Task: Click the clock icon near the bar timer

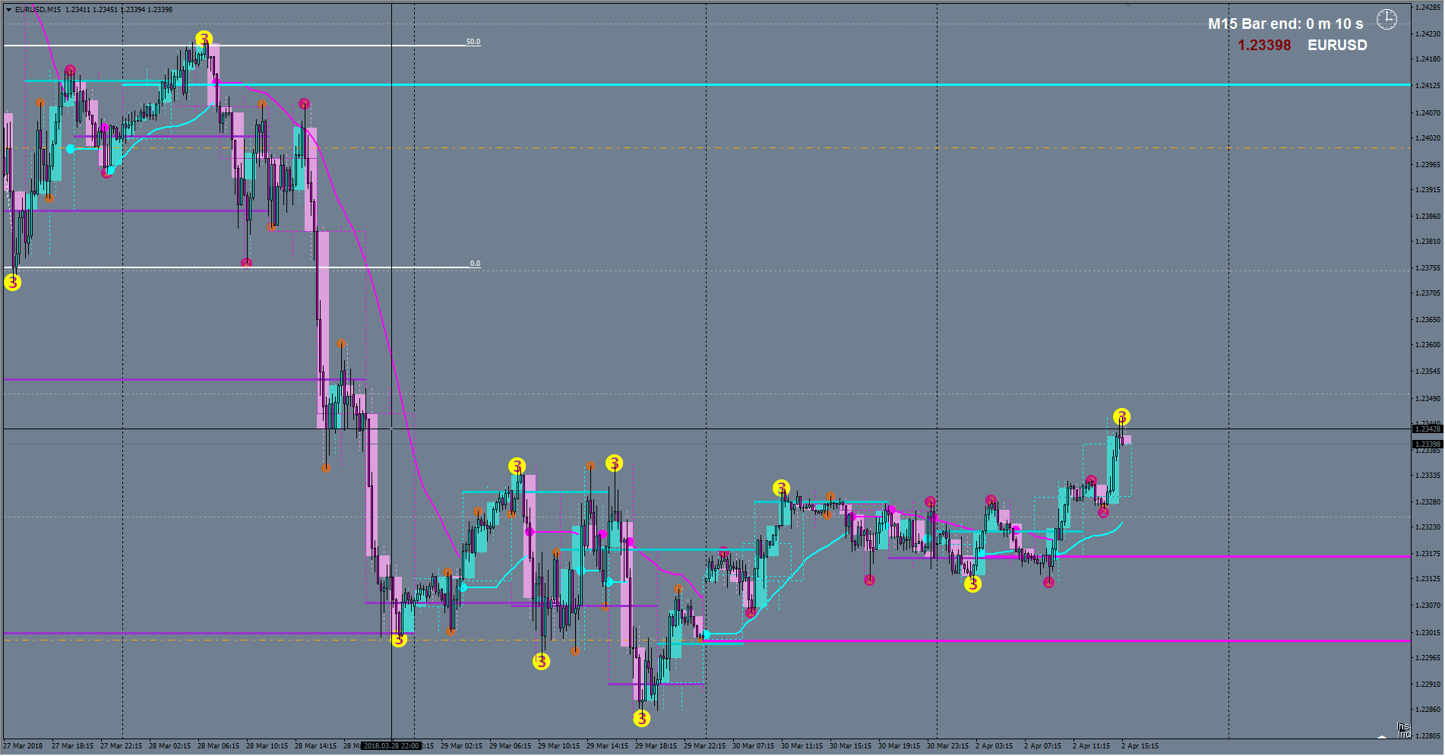Action: coord(1387,20)
